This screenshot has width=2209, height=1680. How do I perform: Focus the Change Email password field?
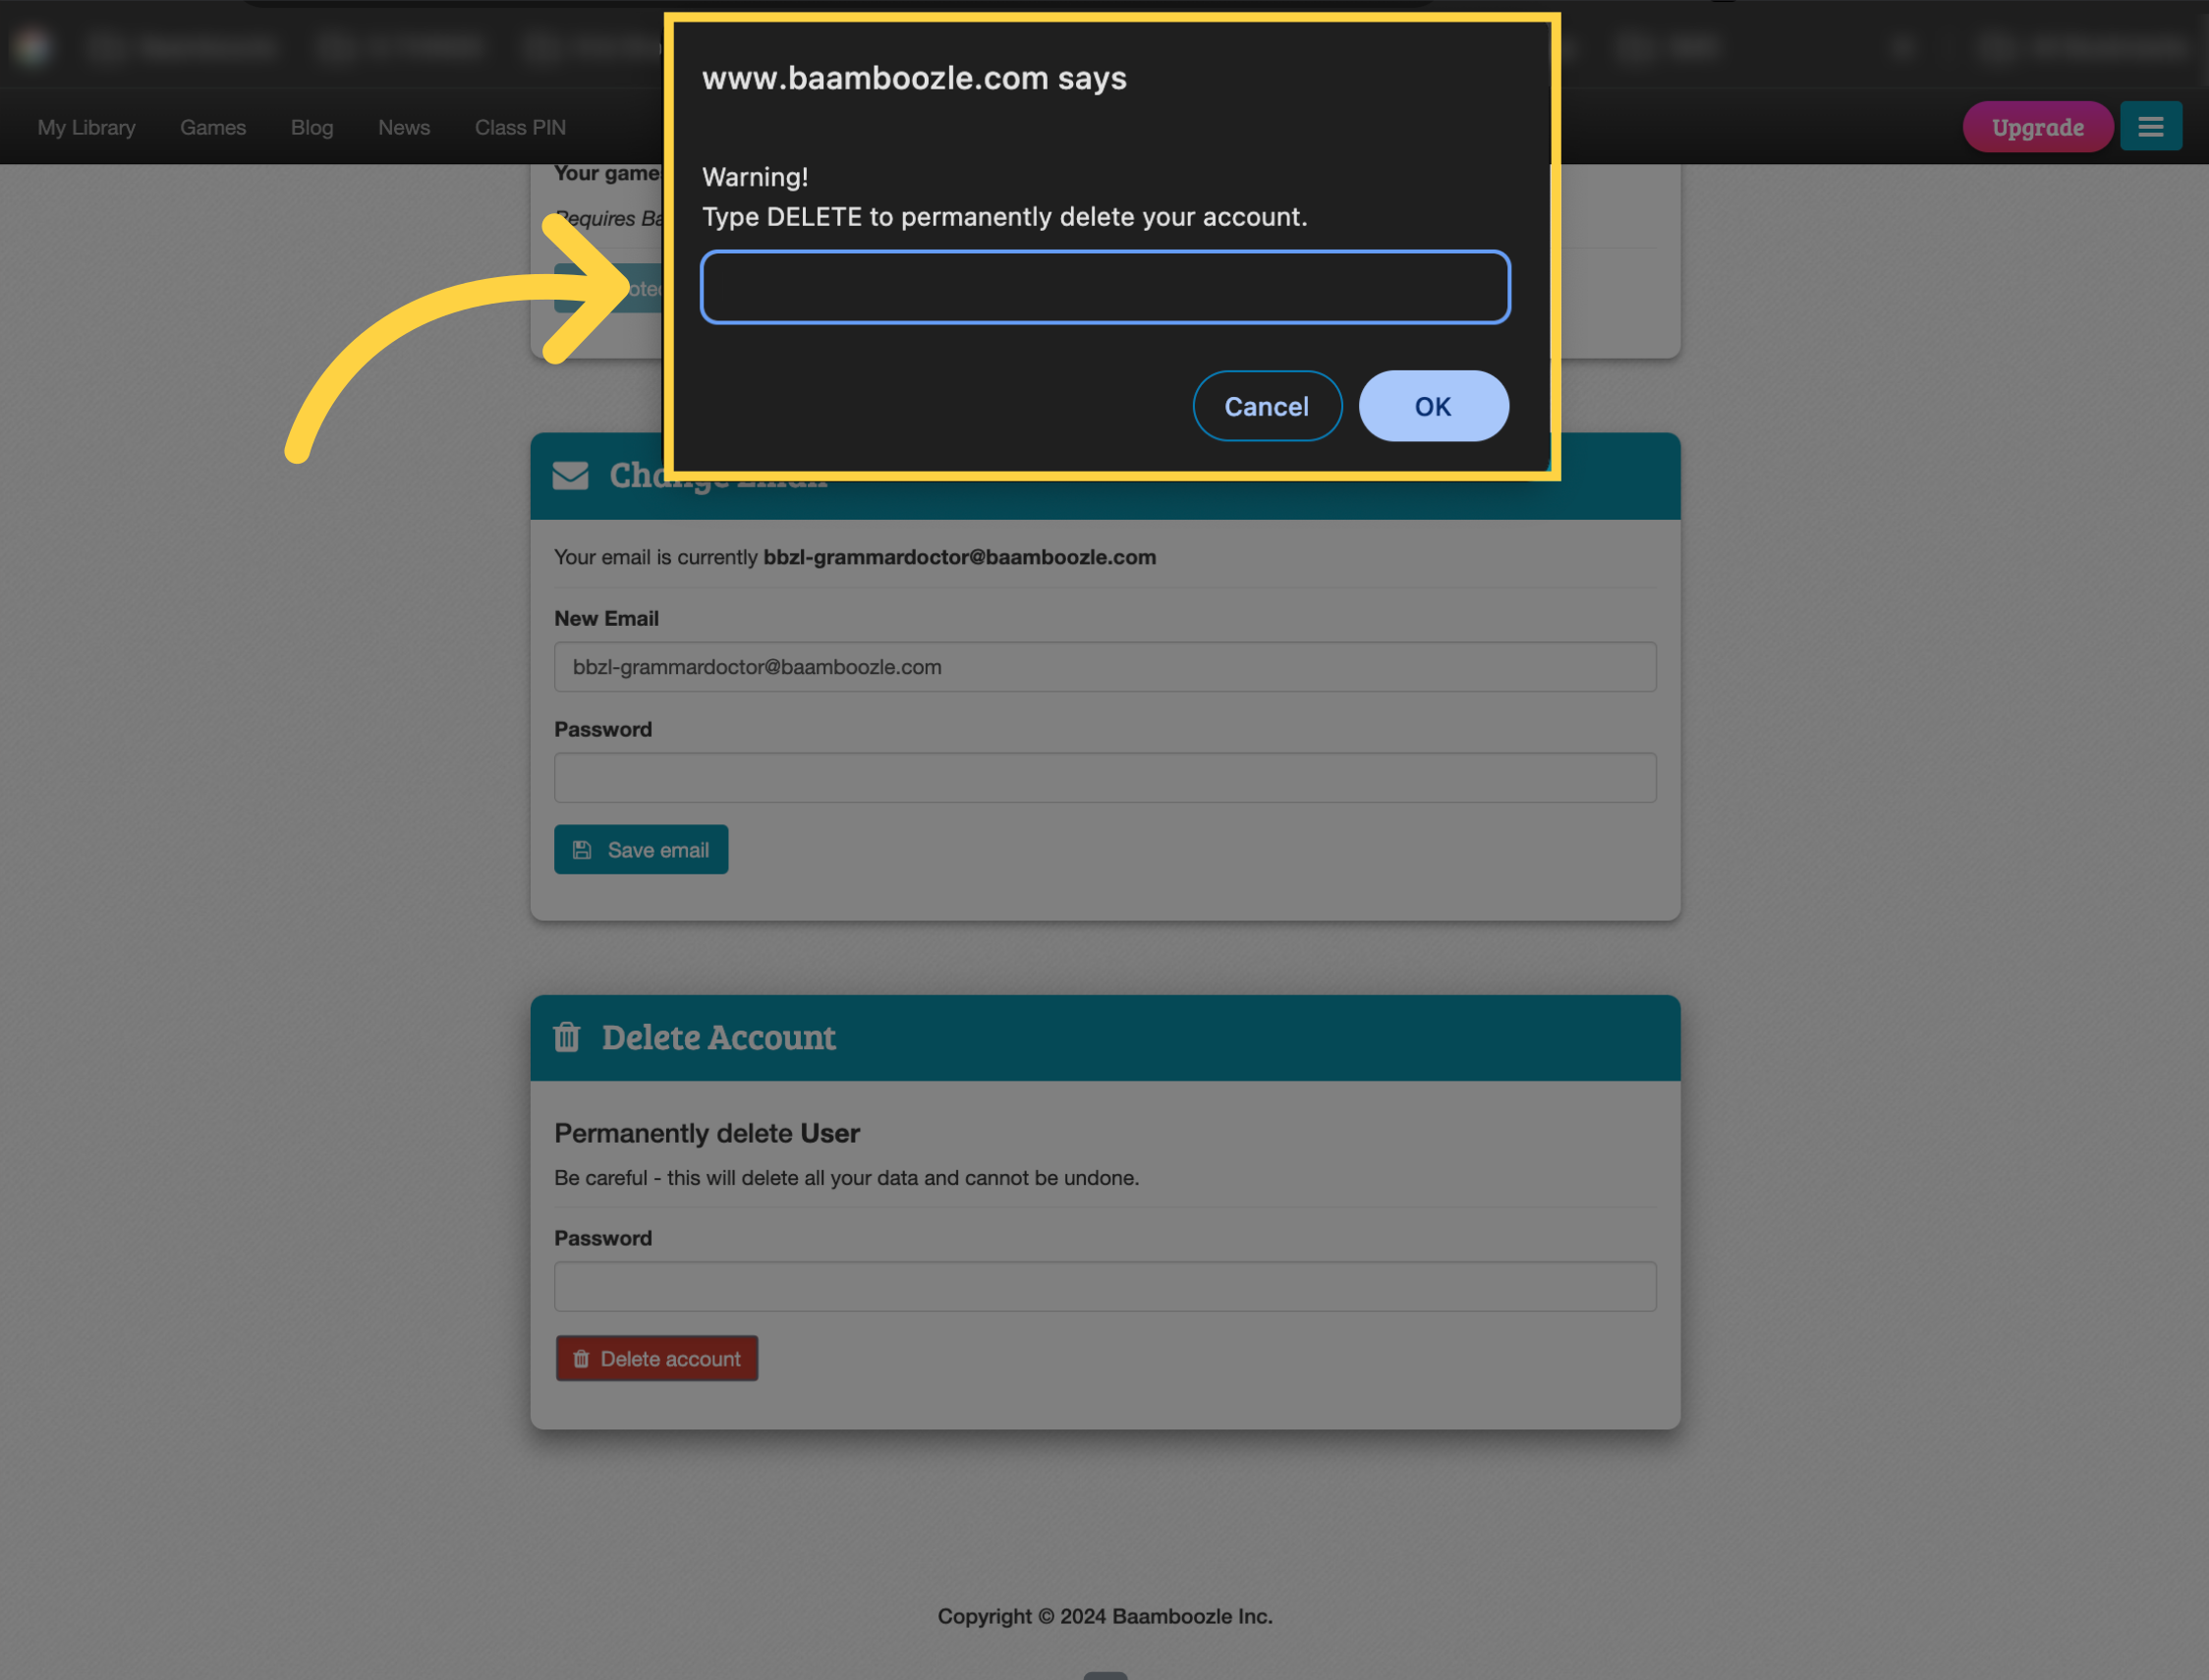(x=1105, y=778)
